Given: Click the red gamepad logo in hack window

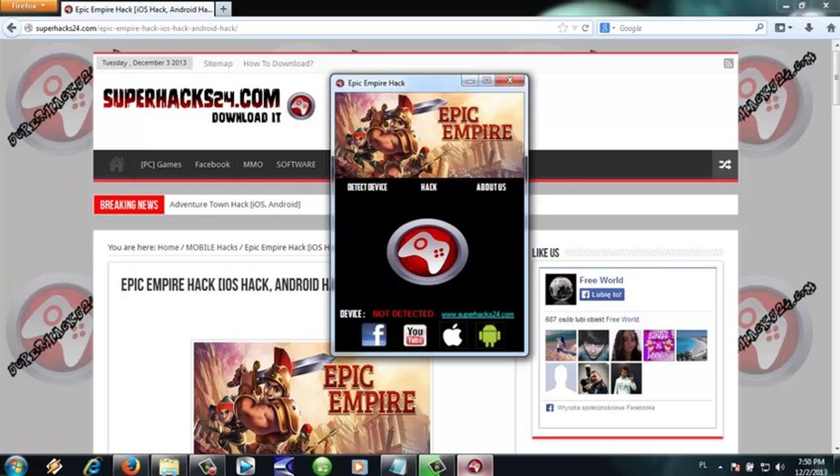Looking at the screenshot, I should pyautogui.click(x=427, y=252).
